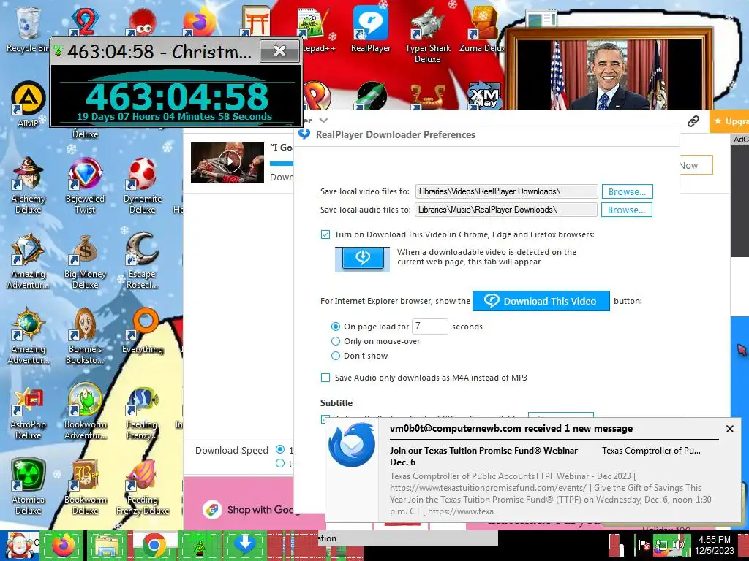749x561 pixels.
Task: Click the video save path field
Action: (506, 191)
